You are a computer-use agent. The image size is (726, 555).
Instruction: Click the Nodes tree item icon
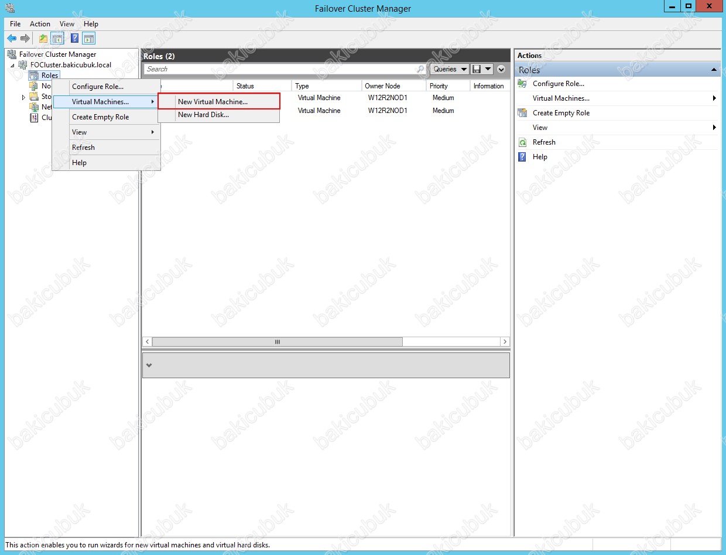[x=34, y=86]
